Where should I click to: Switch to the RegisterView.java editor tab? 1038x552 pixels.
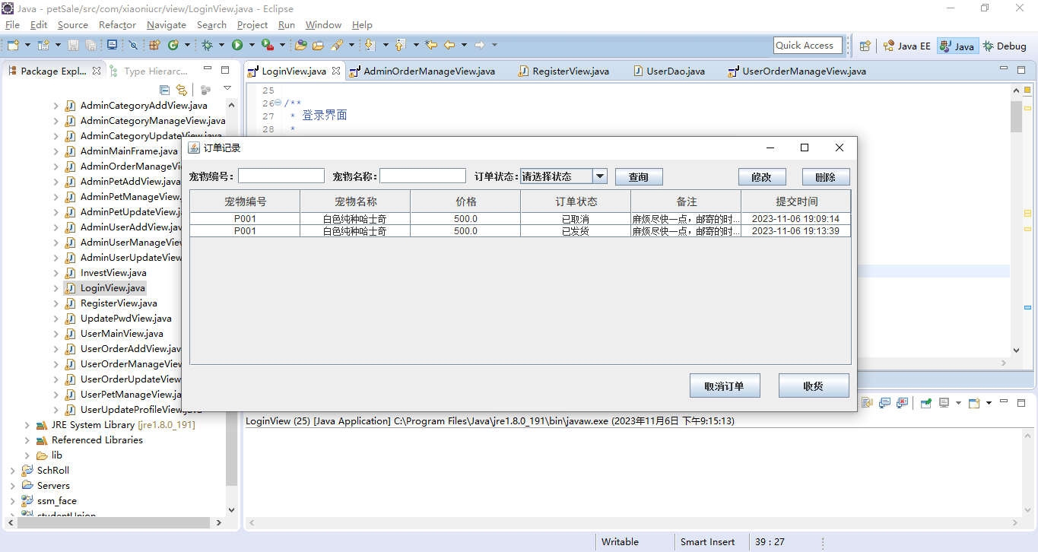tap(563, 71)
